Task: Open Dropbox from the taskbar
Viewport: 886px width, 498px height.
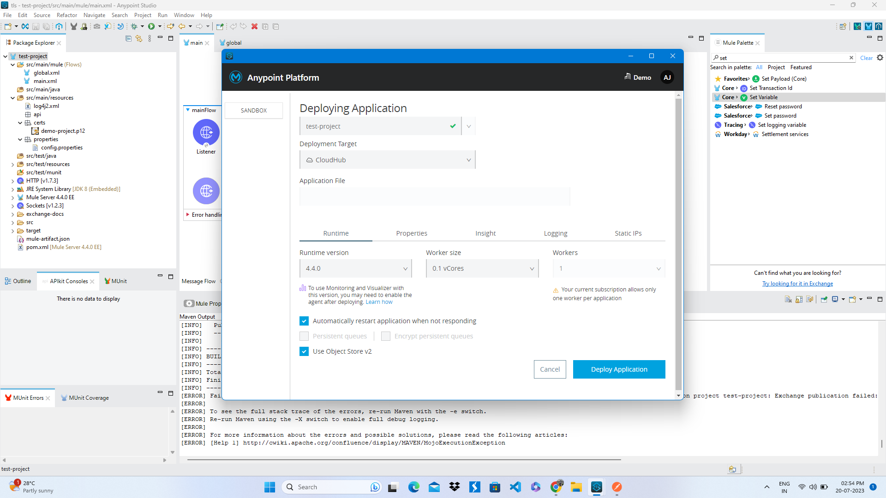Action: click(455, 487)
